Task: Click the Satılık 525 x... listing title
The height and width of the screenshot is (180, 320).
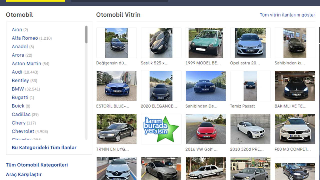Action: point(154,63)
